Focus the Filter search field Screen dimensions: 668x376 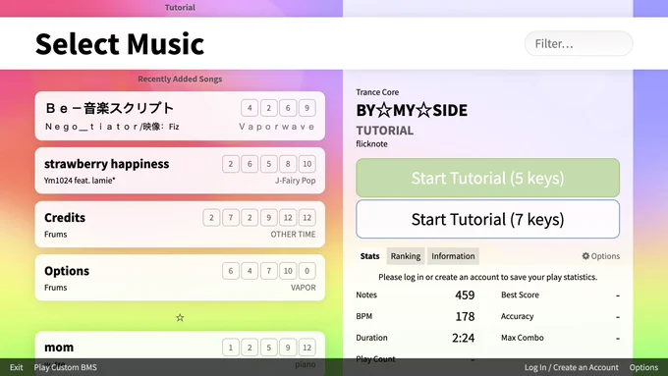click(578, 43)
